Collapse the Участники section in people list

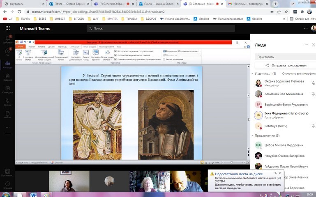pos(252,73)
